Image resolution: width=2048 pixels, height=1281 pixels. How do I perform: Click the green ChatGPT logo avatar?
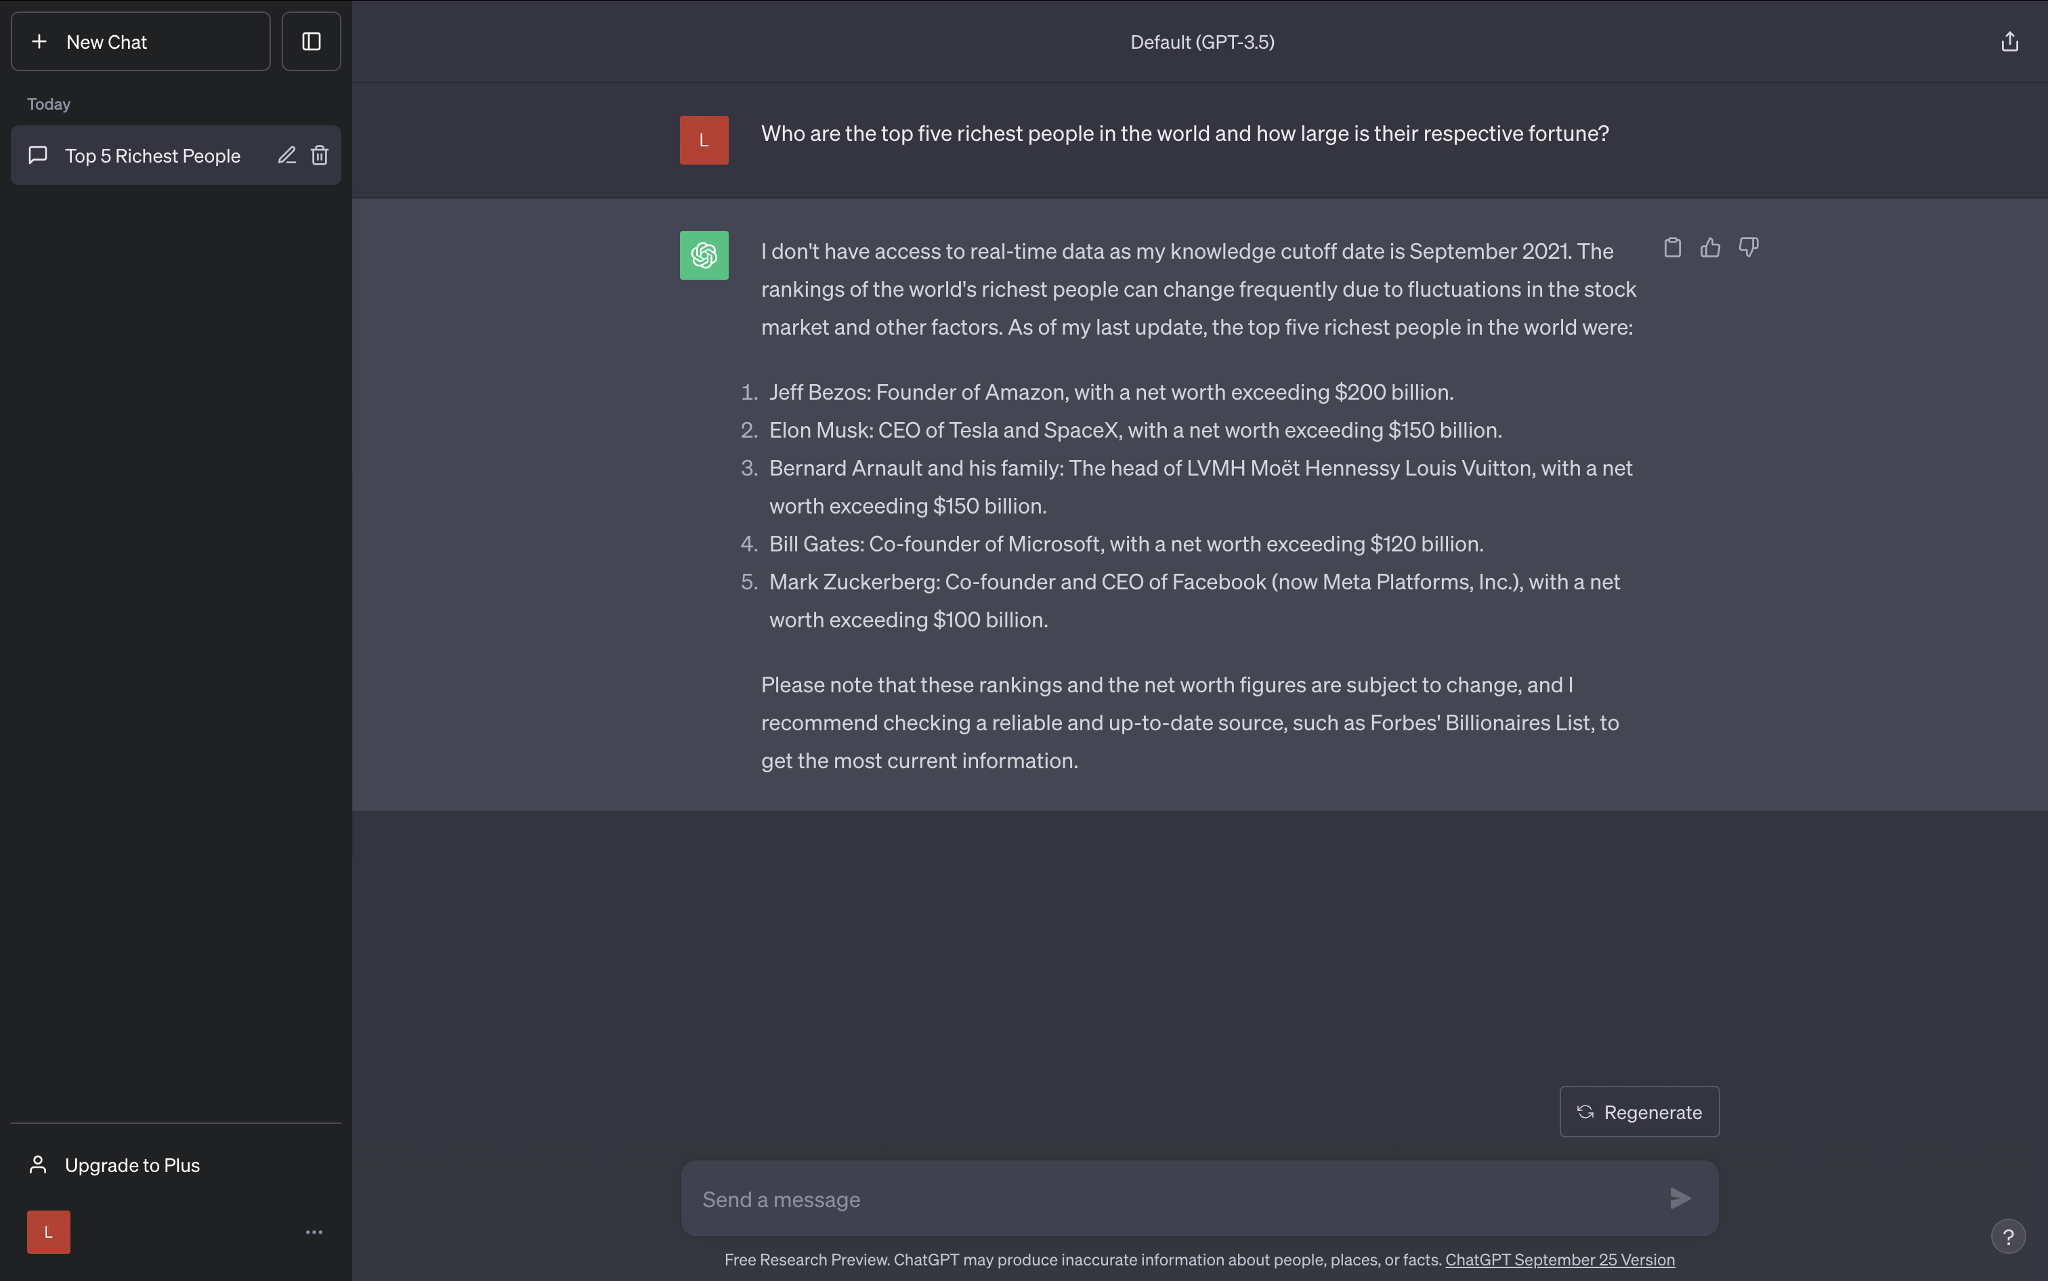(x=704, y=255)
